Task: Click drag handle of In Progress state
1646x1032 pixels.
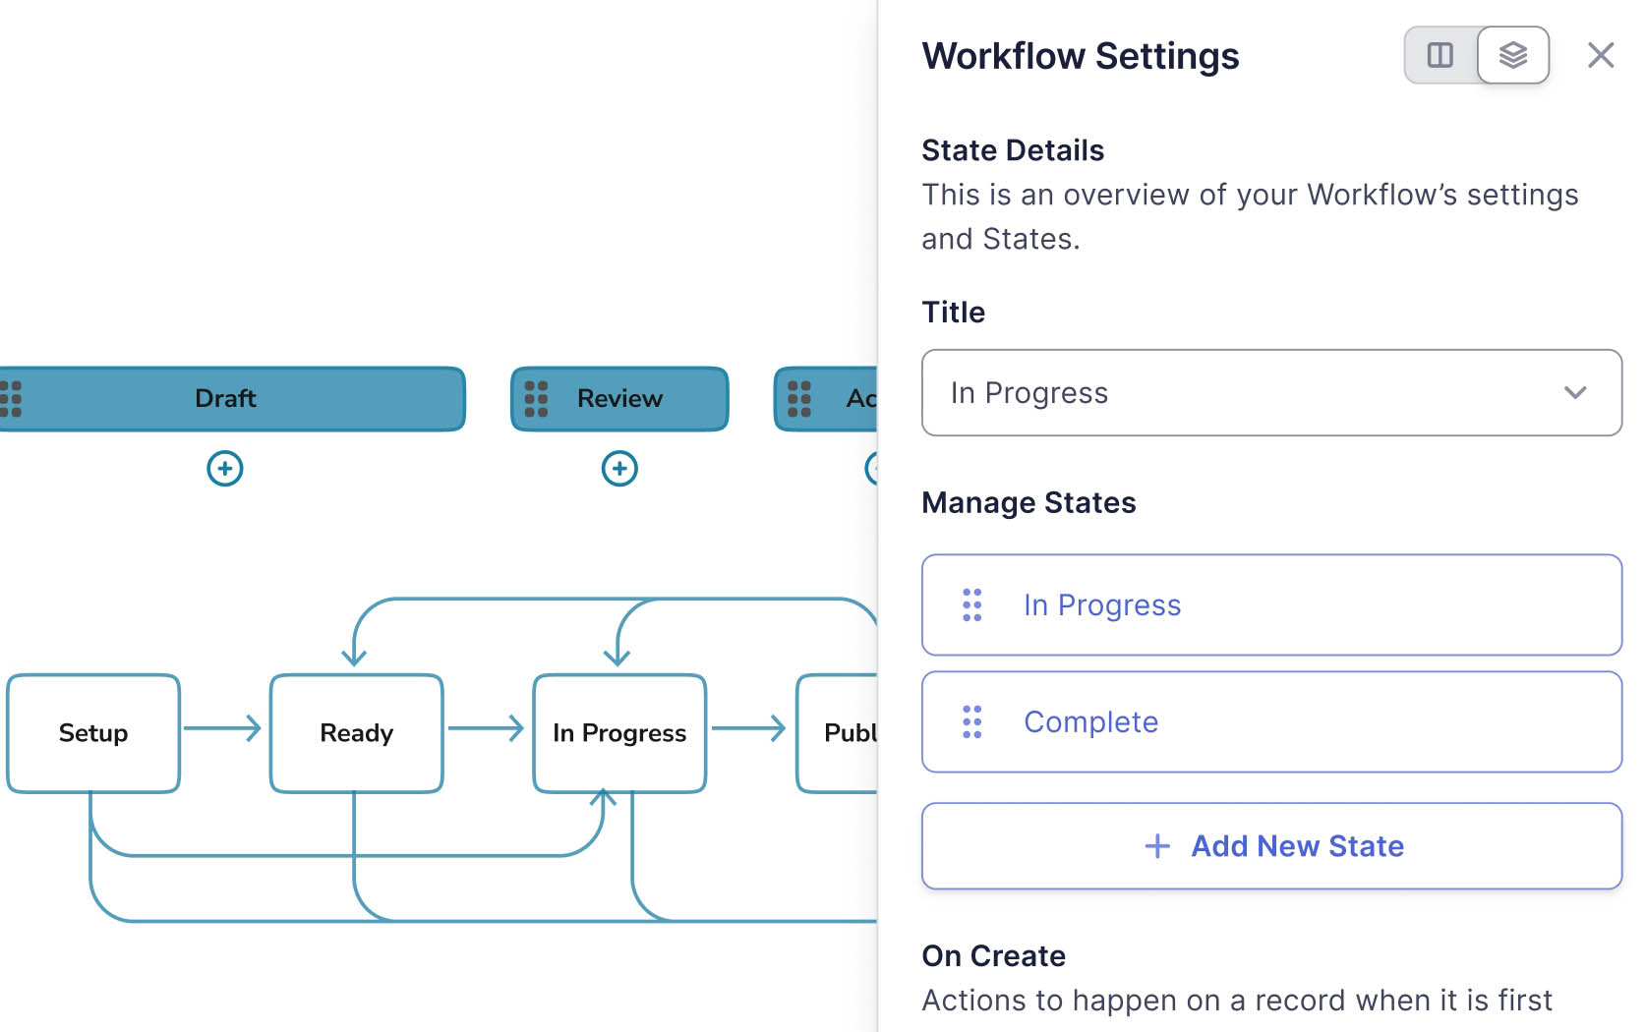Action: [x=971, y=605]
